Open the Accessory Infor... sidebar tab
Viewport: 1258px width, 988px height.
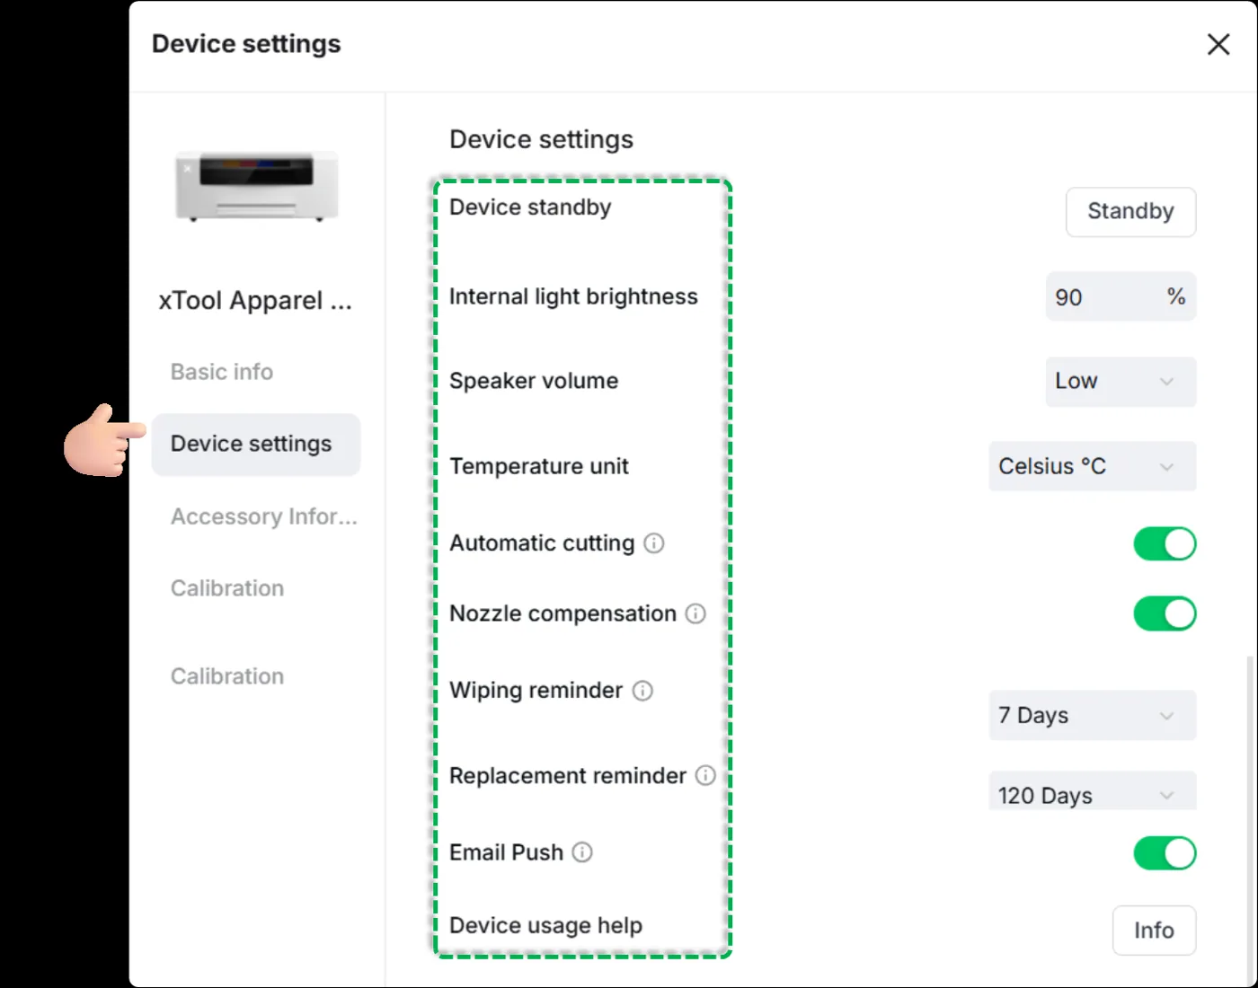click(x=264, y=516)
